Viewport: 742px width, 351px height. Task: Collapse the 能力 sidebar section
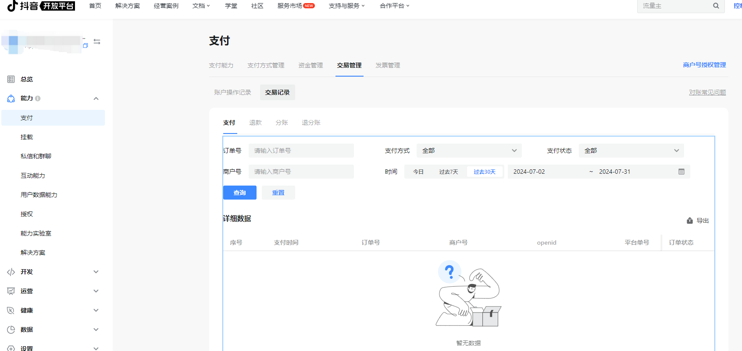(96, 98)
